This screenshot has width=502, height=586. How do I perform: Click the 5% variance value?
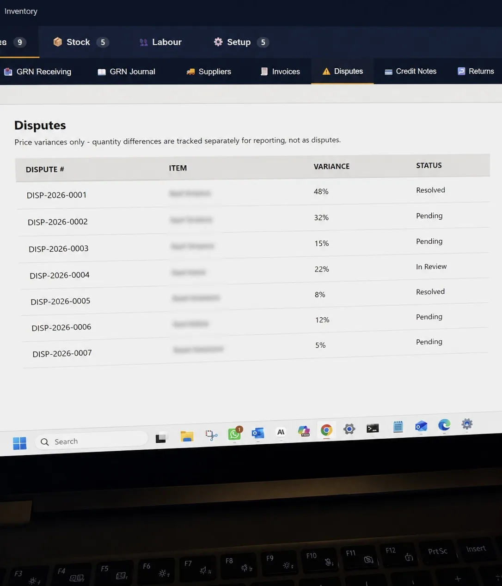click(321, 345)
